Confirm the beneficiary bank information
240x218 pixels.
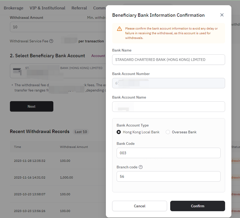click(x=197, y=206)
